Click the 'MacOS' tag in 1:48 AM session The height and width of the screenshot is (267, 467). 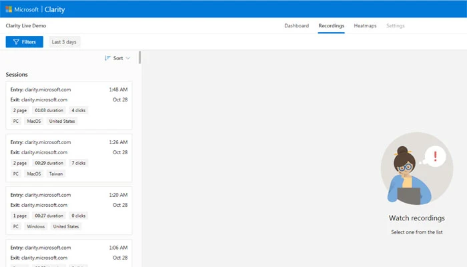34,121
